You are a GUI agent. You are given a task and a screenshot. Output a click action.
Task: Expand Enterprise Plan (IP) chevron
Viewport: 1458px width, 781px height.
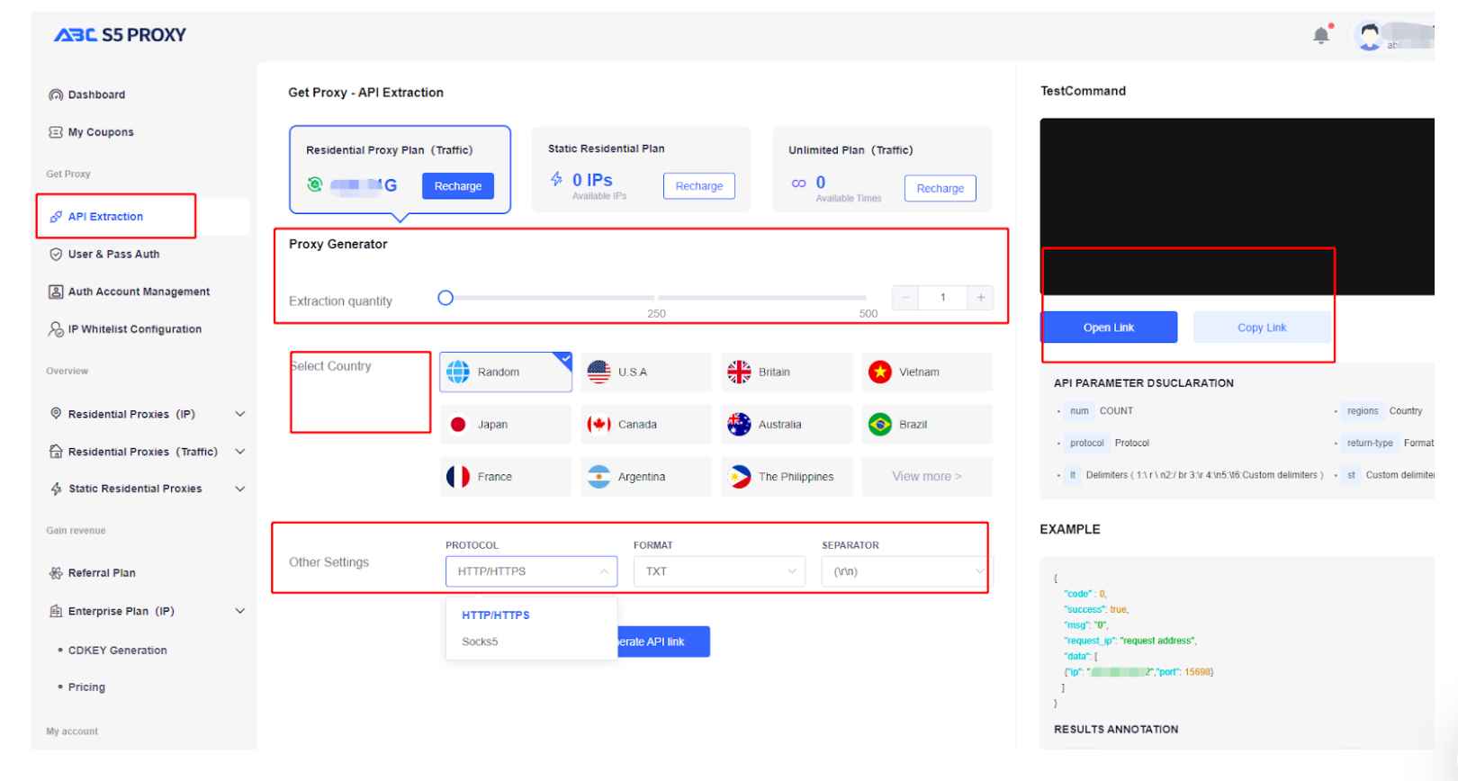tap(240, 611)
